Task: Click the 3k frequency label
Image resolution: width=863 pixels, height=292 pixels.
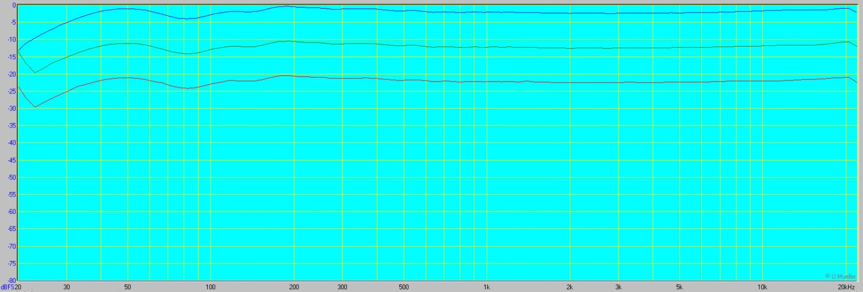Action: tap(618, 286)
